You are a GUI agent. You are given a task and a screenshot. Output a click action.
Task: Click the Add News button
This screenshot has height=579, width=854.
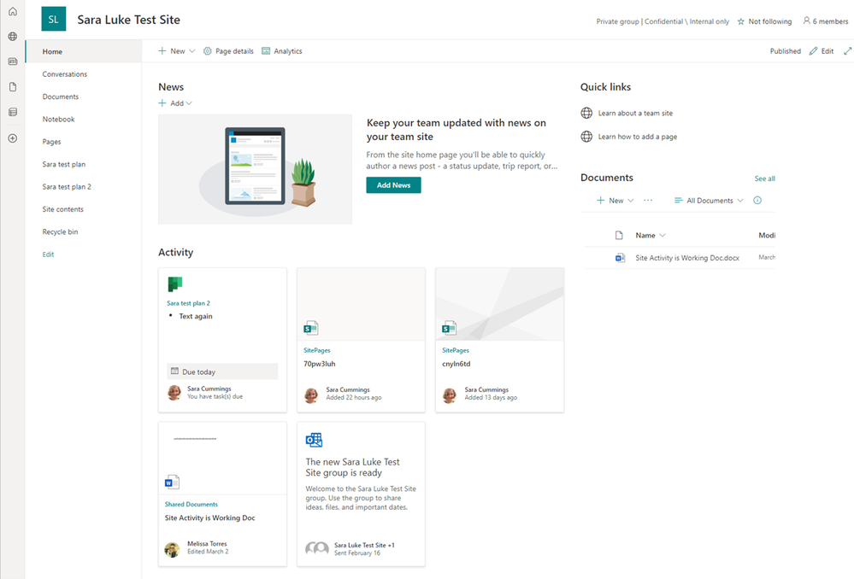393,185
